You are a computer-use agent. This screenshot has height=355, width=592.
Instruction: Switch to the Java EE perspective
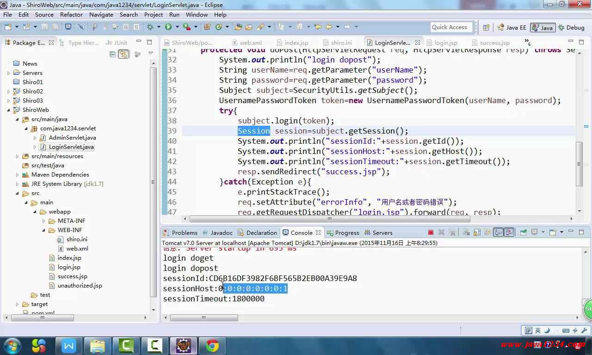(x=512, y=27)
